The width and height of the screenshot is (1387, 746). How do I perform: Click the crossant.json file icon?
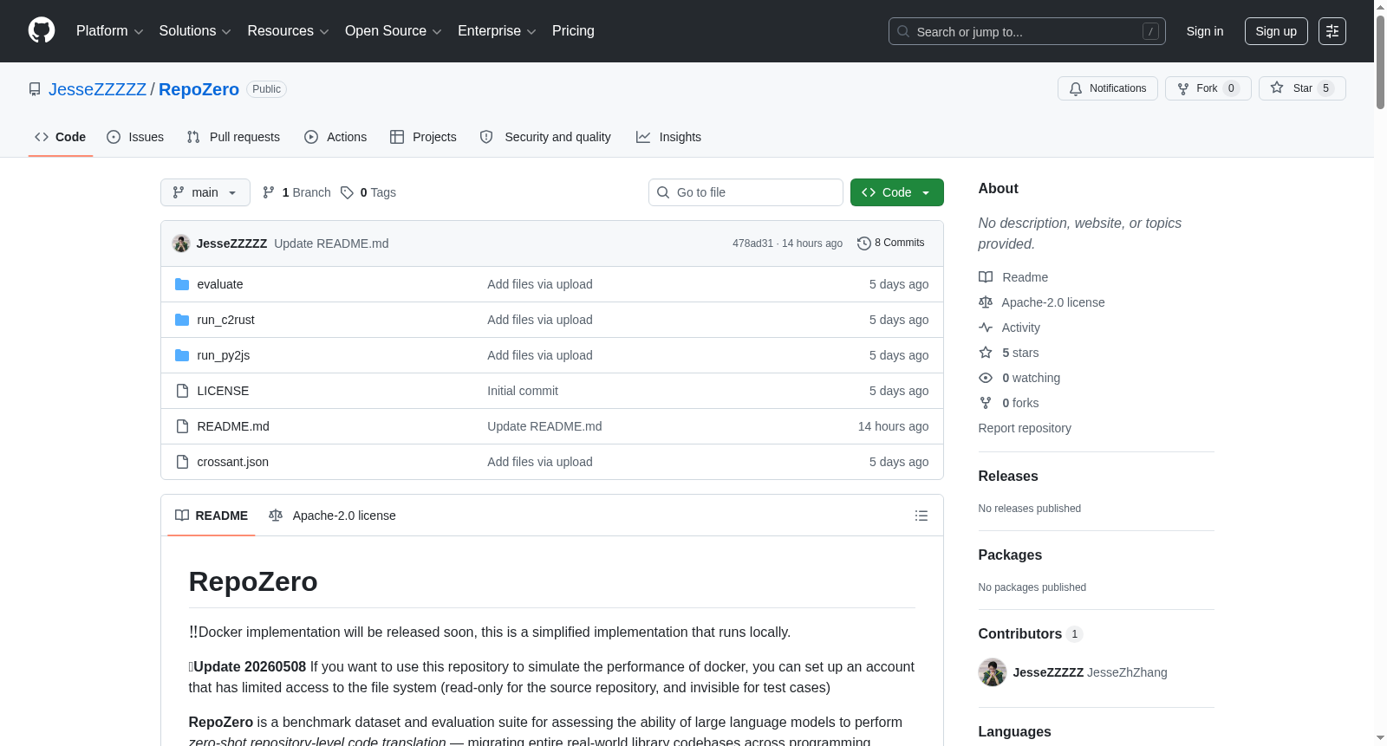182,462
